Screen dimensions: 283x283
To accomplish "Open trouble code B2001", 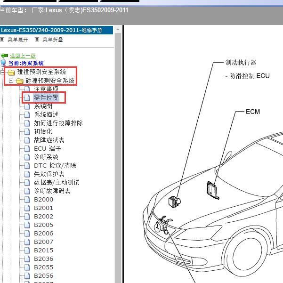I will (43, 208).
